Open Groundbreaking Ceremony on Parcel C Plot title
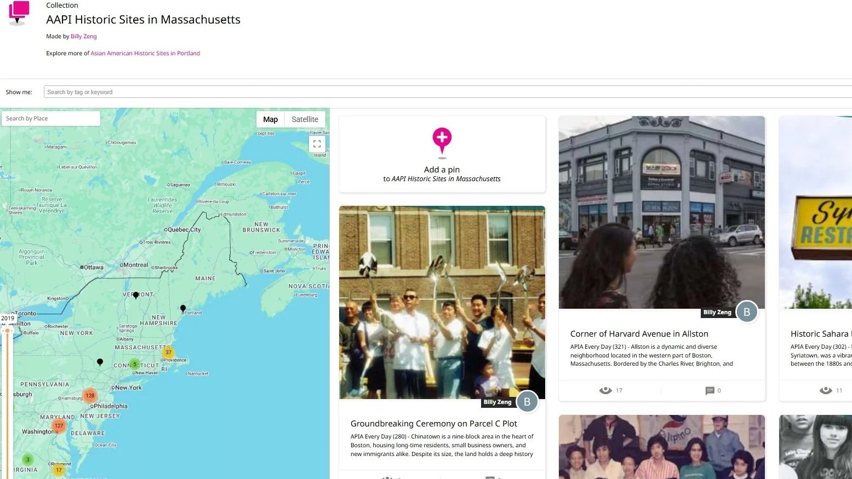Viewport: 852px width, 479px height. click(x=434, y=424)
